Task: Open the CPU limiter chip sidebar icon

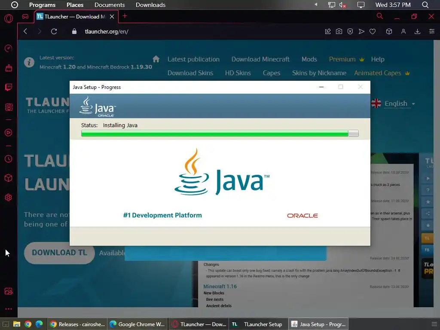Action: 9,107
